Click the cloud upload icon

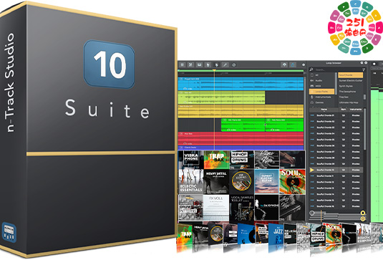click(x=284, y=64)
